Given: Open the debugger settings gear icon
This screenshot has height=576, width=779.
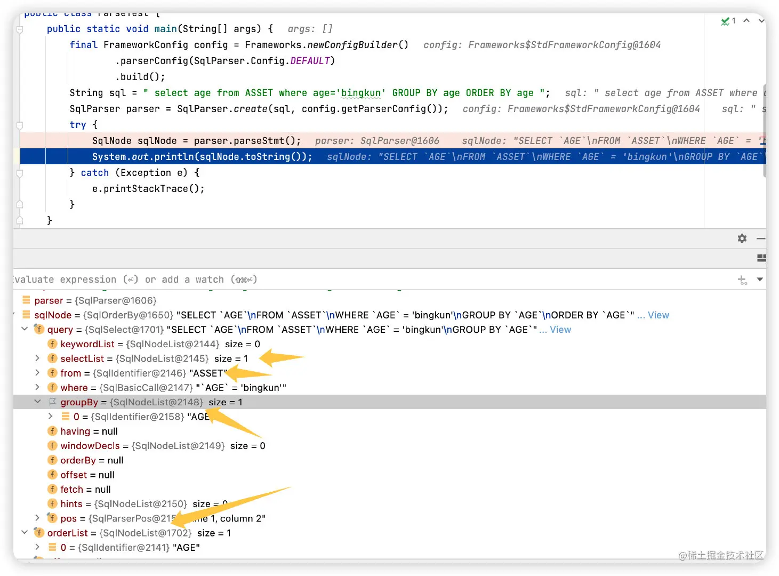Looking at the screenshot, I should click(x=742, y=238).
